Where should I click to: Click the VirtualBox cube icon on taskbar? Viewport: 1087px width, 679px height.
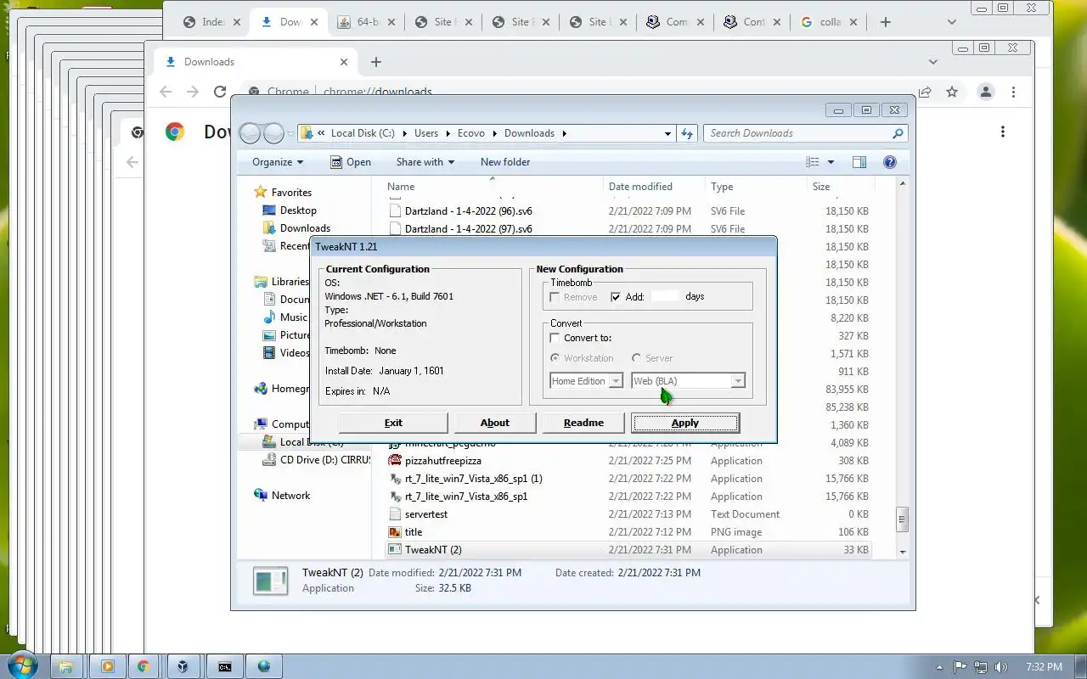tap(183, 666)
